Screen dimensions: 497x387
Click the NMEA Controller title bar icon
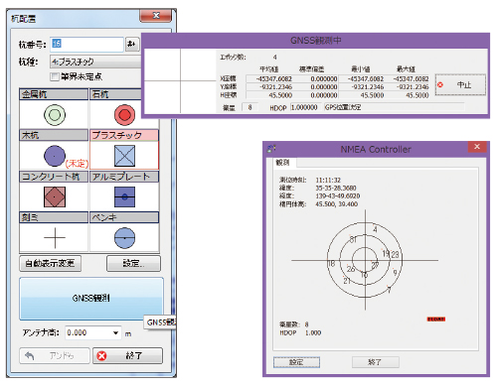click(x=271, y=149)
